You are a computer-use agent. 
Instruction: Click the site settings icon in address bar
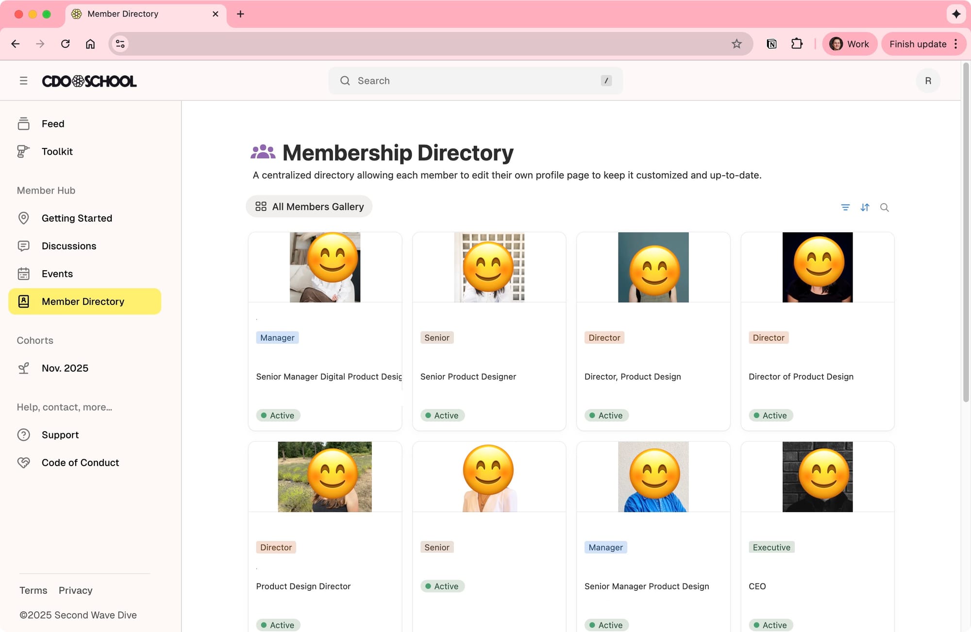120,44
